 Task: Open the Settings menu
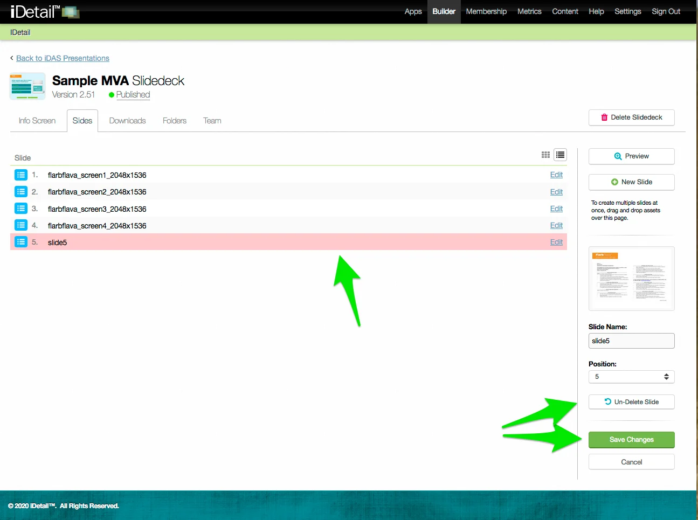[x=628, y=11]
